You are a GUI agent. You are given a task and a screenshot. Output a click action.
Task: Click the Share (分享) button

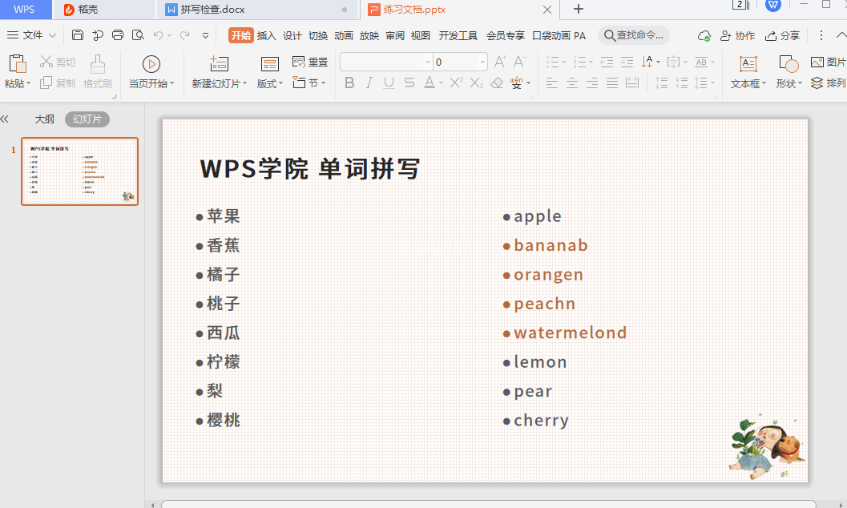pos(782,35)
